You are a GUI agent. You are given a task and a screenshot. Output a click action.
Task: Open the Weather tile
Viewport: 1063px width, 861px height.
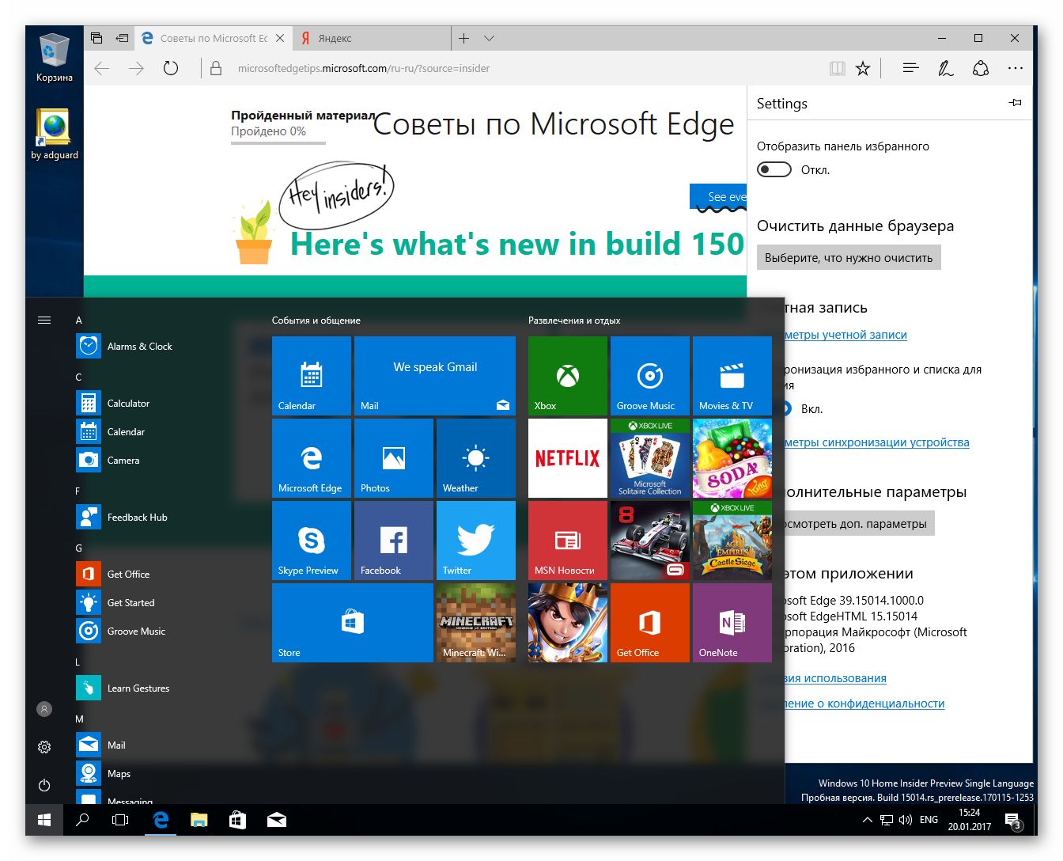tap(475, 458)
